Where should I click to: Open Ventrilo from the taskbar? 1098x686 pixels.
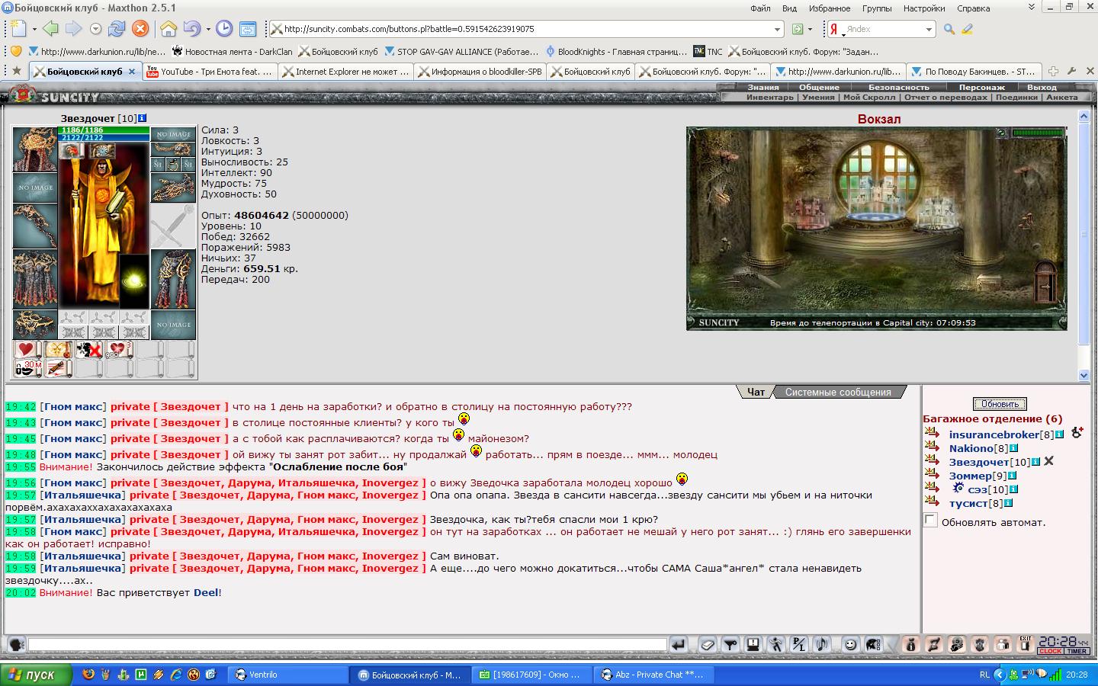coord(288,675)
